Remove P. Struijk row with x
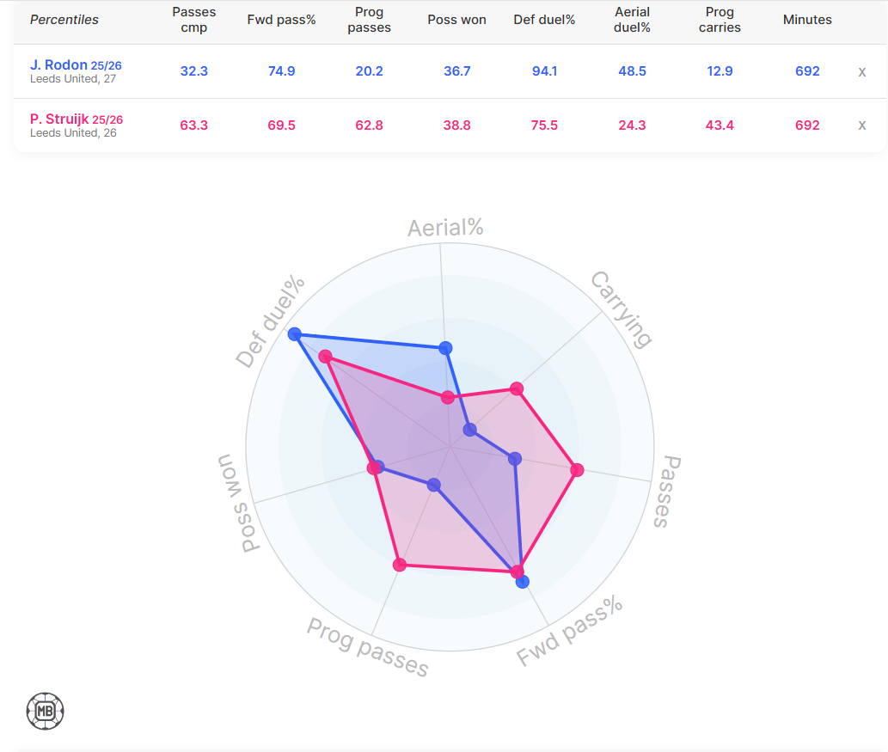Viewport: 888px width, 752px height. tap(861, 125)
